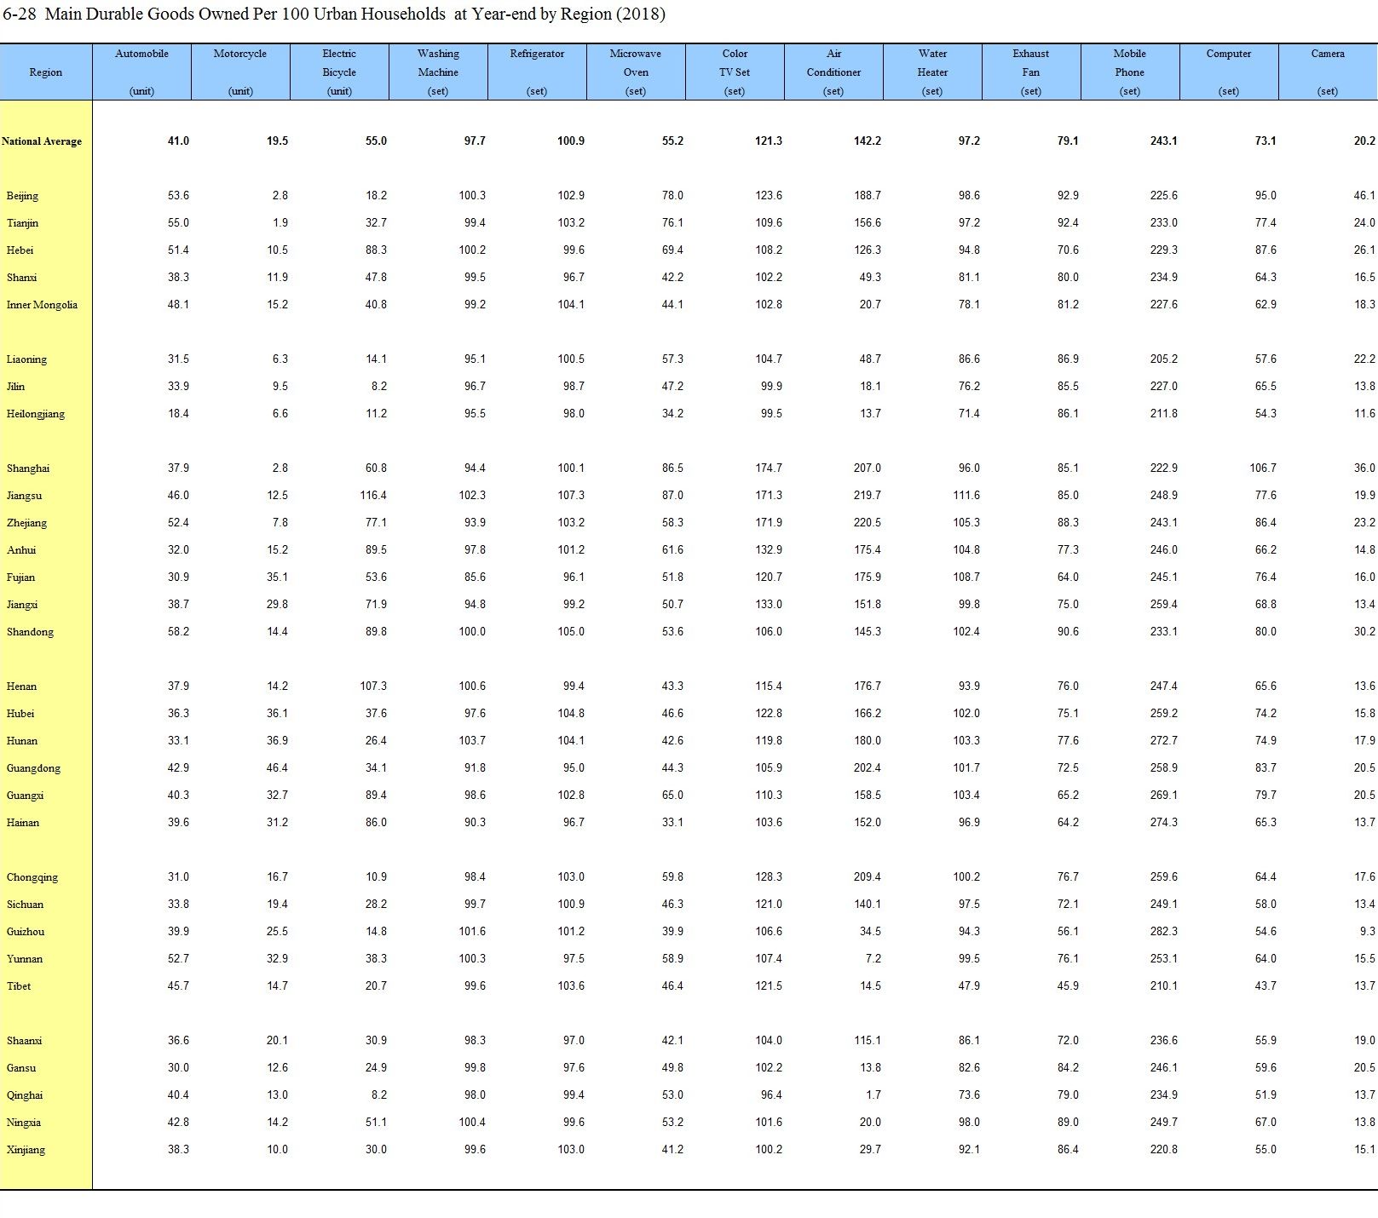Viewport: 1378px width, 1218px height.
Task: Click Jiangsu electric bicycle value 116.4
Action: click(x=373, y=496)
